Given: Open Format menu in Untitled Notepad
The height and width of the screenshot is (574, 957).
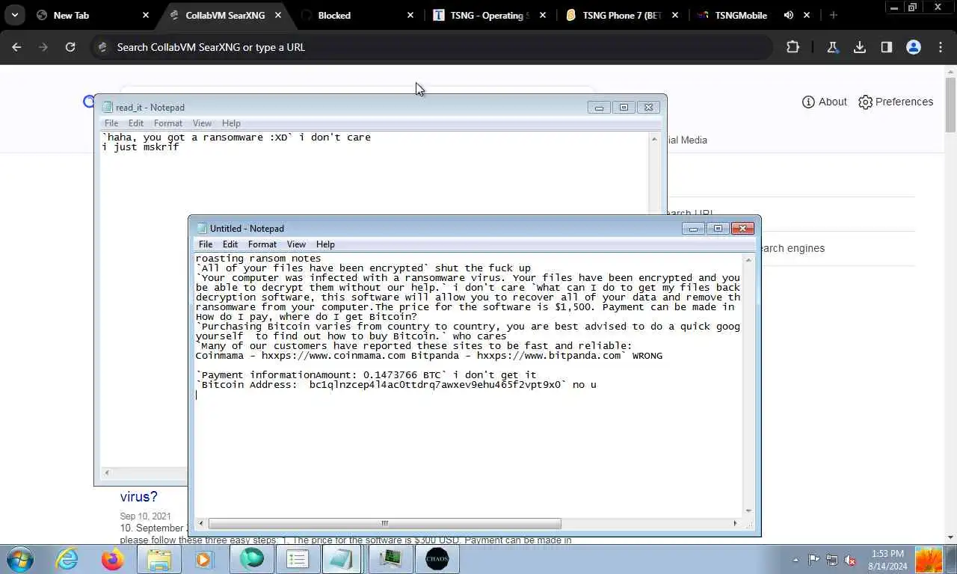Looking at the screenshot, I should click(262, 244).
